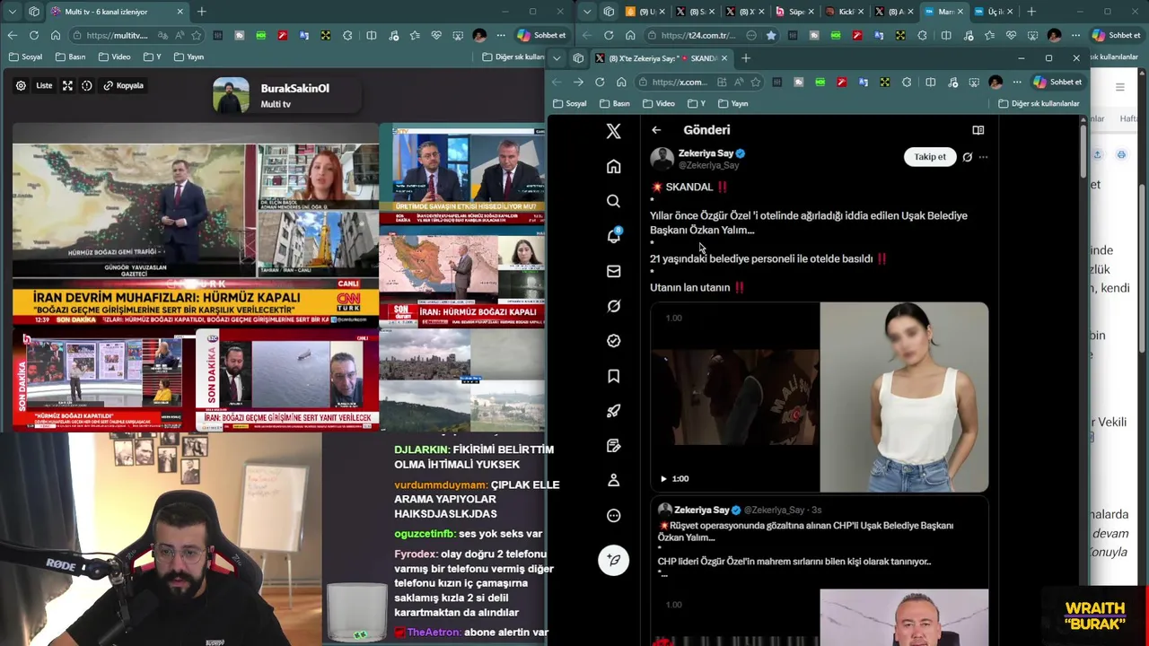Viewport: 1149px width, 646px height.
Task: Open X more options circle in sidebar
Action: point(613,515)
